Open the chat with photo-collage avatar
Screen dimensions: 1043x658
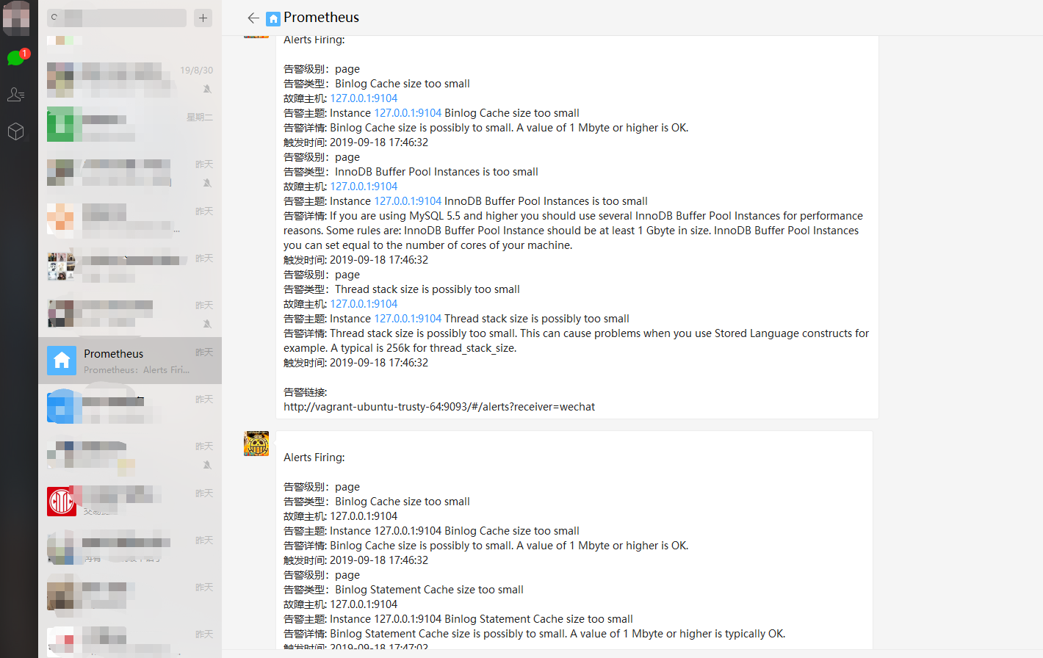coord(130,267)
